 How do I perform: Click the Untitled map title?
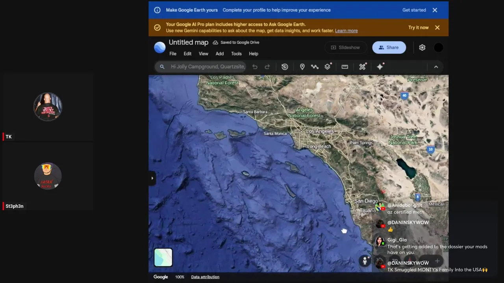[189, 42]
